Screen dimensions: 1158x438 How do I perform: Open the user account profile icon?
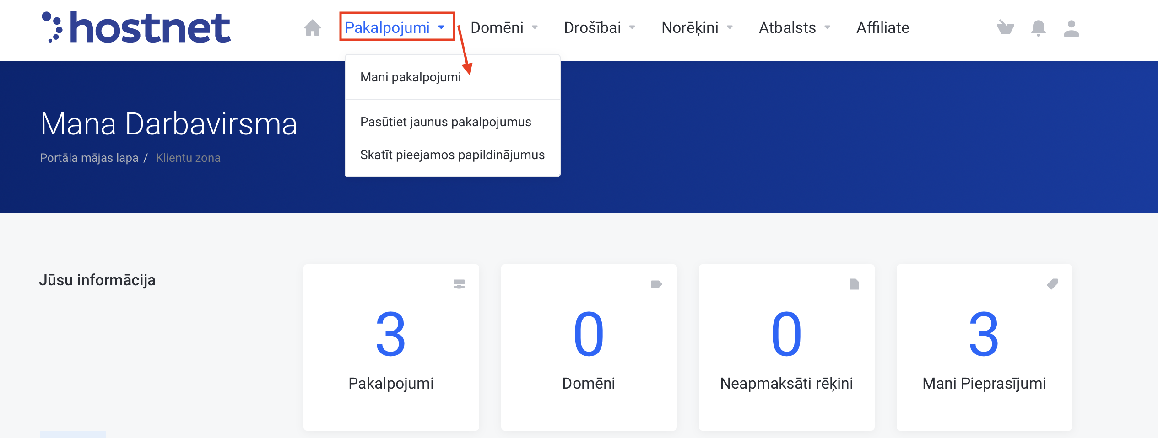pyautogui.click(x=1071, y=28)
